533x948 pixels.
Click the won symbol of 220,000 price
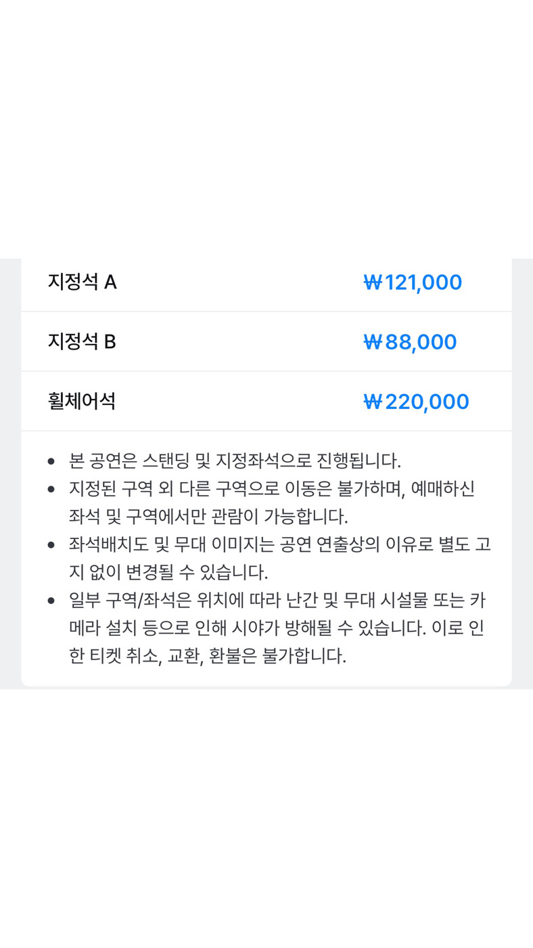coord(373,402)
